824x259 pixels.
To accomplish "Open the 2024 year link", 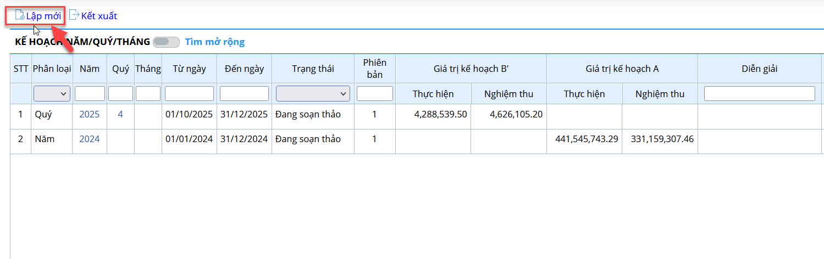I will pyautogui.click(x=90, y=139).
